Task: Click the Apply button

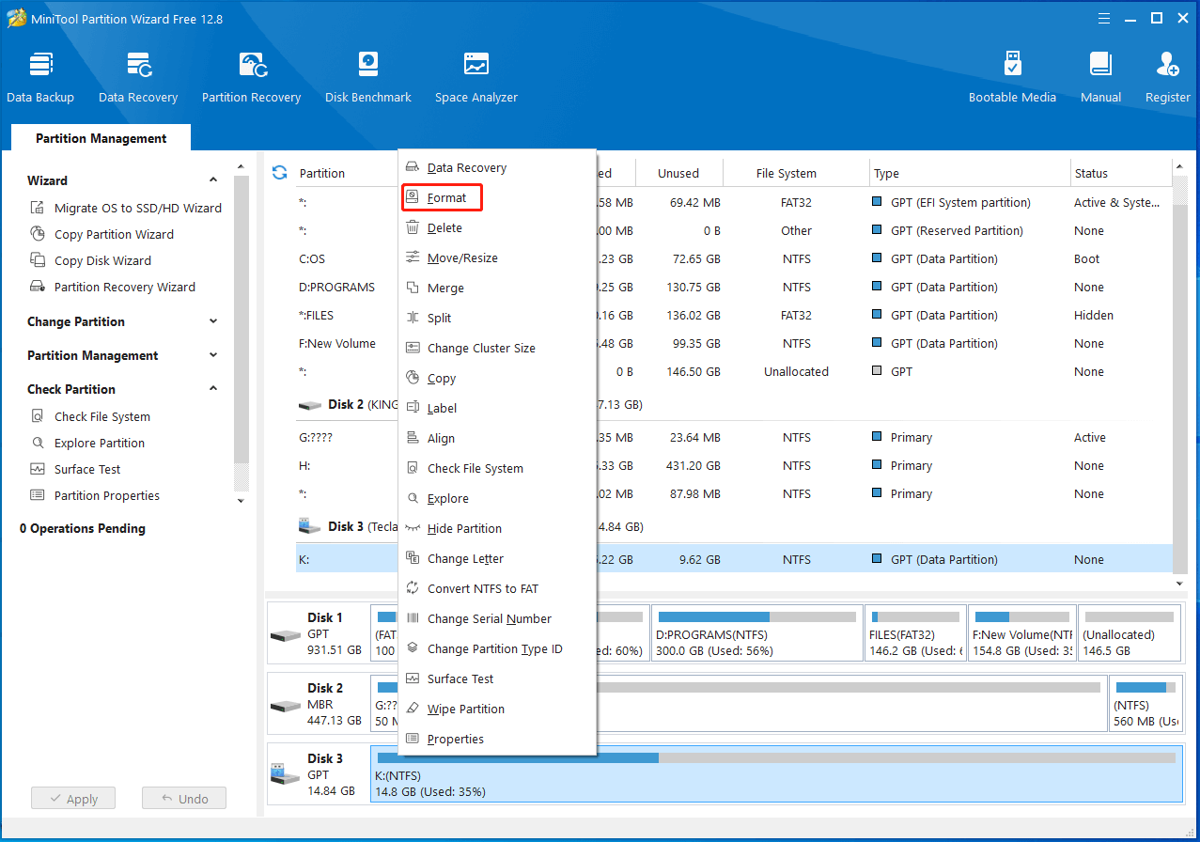Action: click(x=72, y=797)
